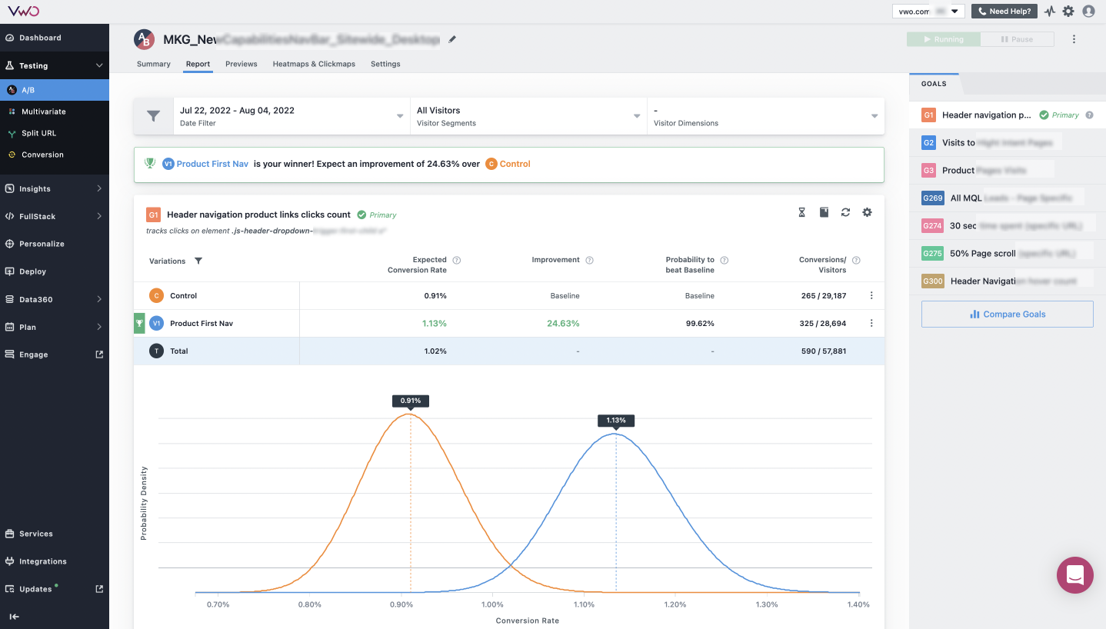Screen dimensions: 1106x629
Task: Open the Control row options menu
Action: pos(871,295)
